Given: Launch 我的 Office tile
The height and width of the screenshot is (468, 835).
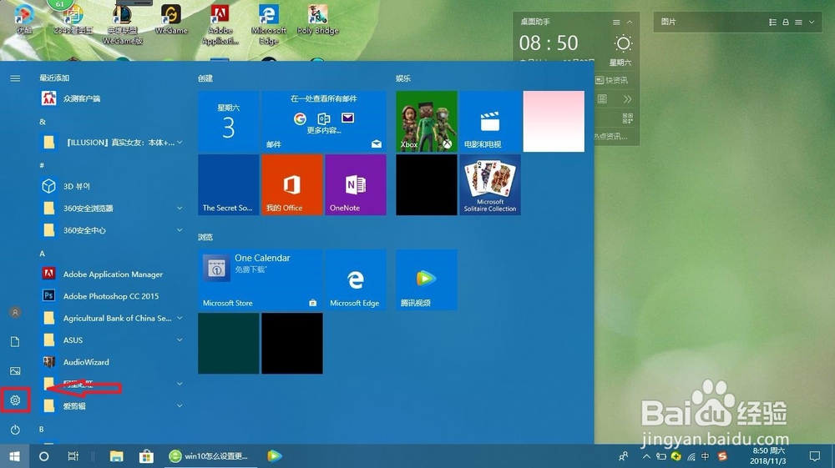Looking at the screenshot, I should (x=291, y=184).
